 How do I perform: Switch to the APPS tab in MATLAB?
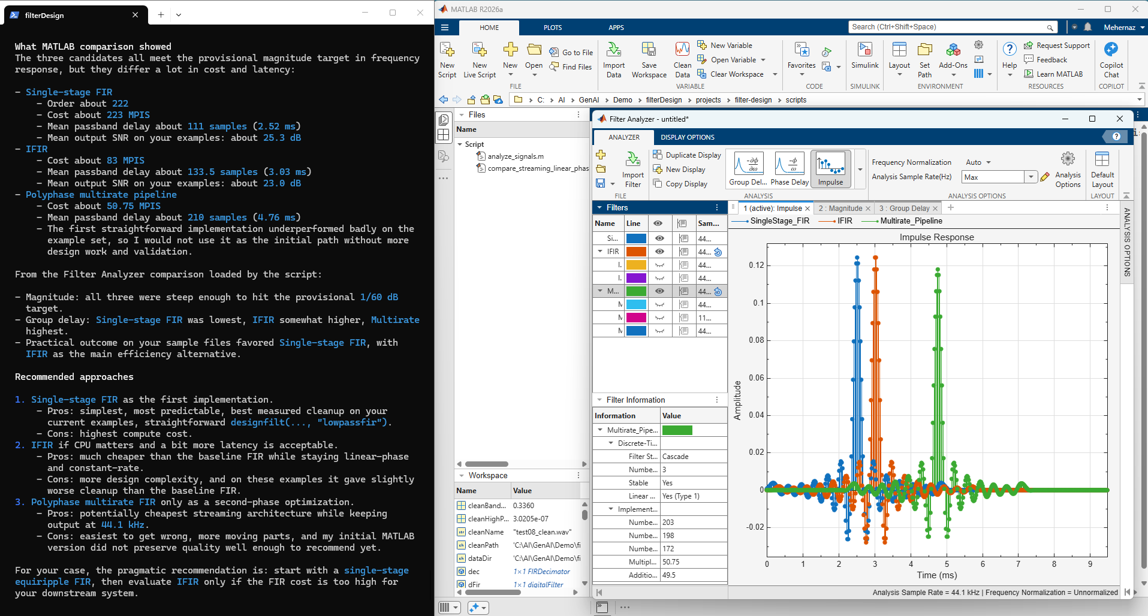pos(616,28)
